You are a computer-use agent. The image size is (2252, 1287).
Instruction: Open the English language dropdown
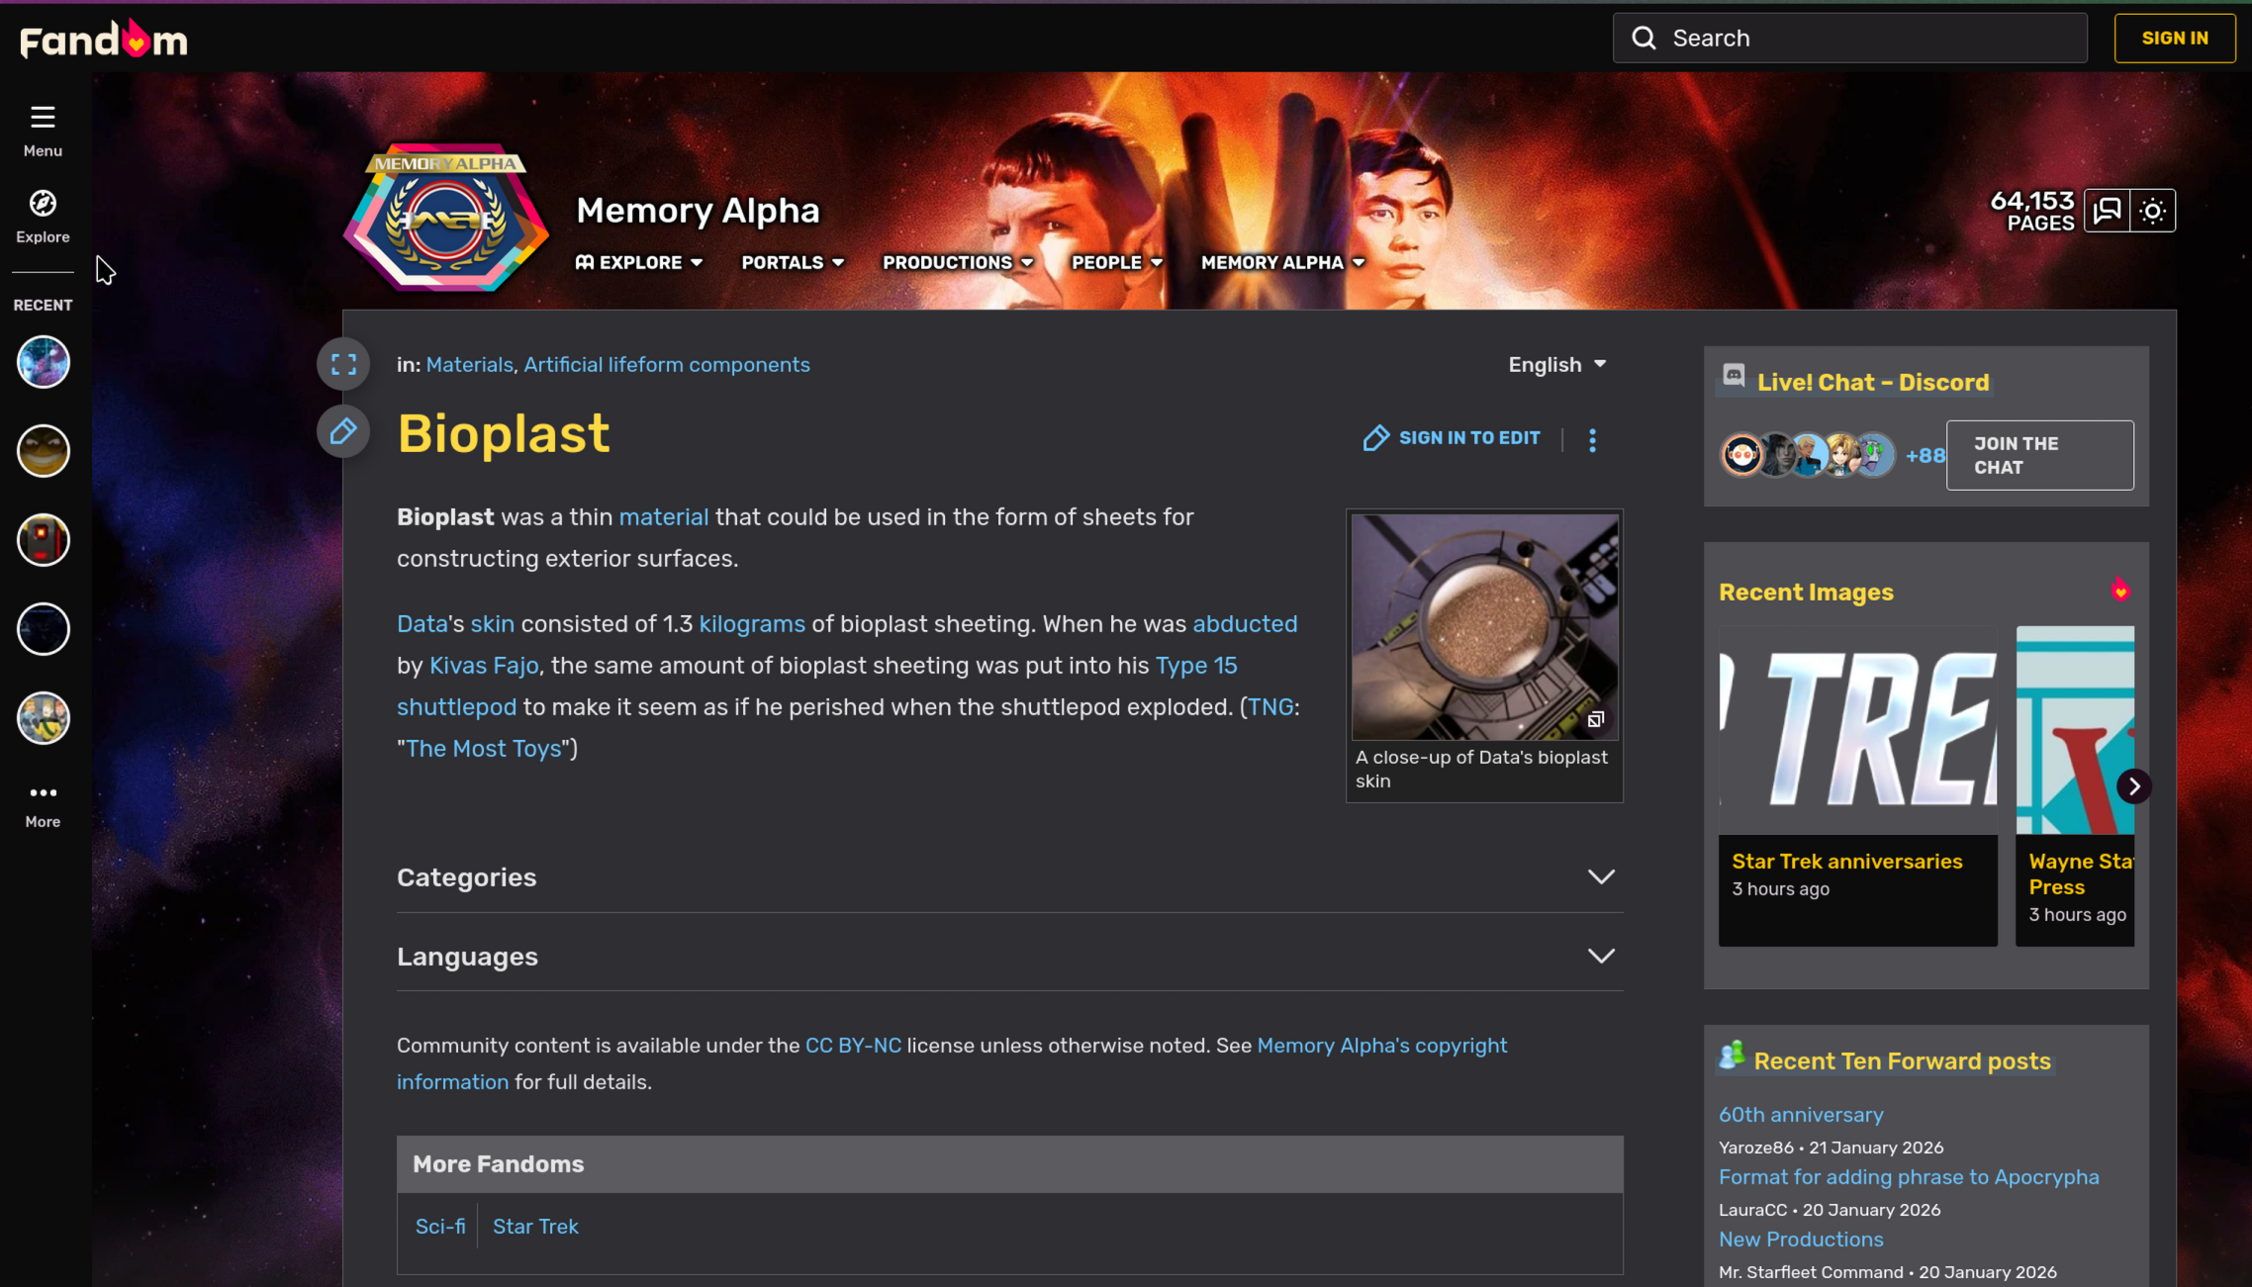click(x=1556, y=365)
